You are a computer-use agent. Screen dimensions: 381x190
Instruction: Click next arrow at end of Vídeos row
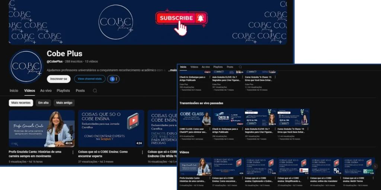[x=375, y=167]
